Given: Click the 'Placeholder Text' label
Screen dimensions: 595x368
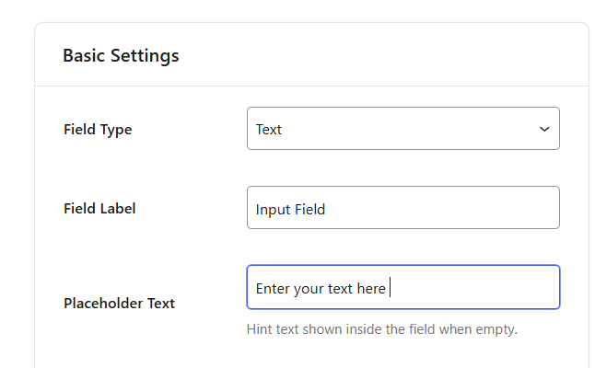Looking at the screenshot, I should tap(119, 303).
